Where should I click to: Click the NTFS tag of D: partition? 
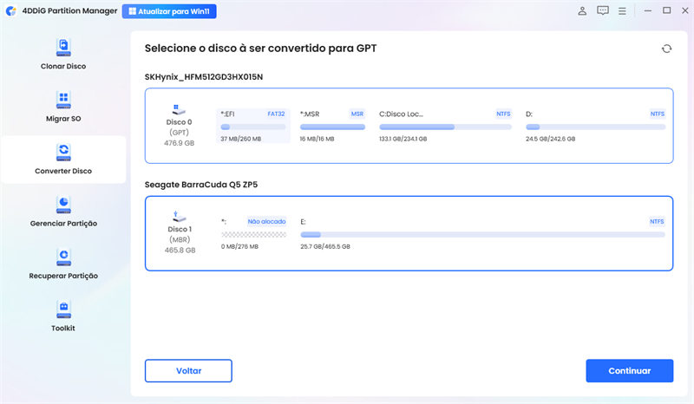pos(658,114)
